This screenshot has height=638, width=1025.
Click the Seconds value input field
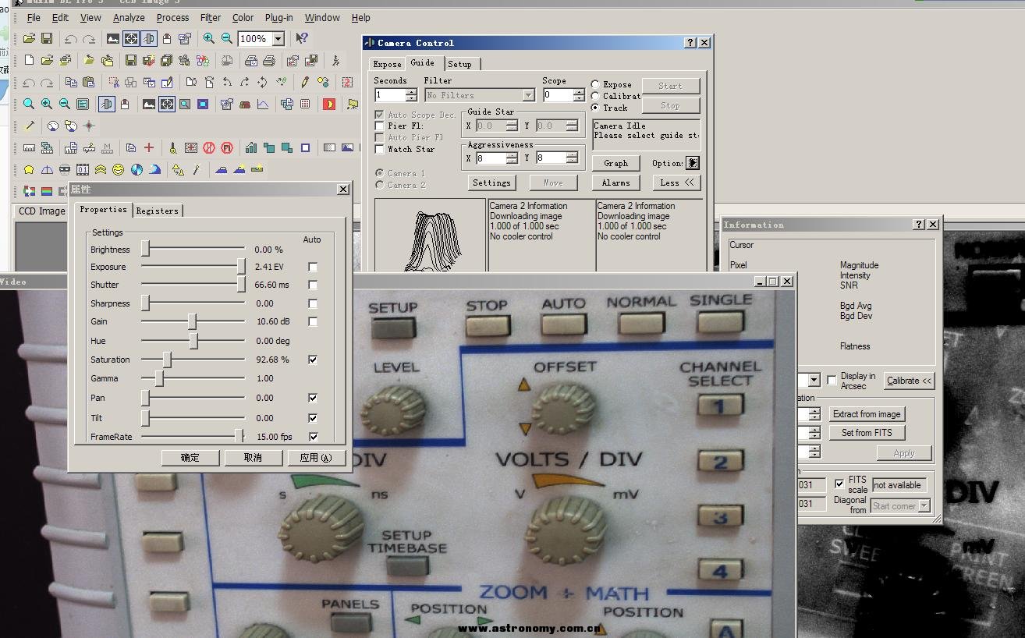click(390, 95)
